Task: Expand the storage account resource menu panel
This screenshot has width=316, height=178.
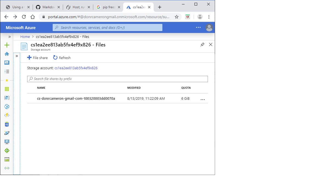Action: click(17, 56)
